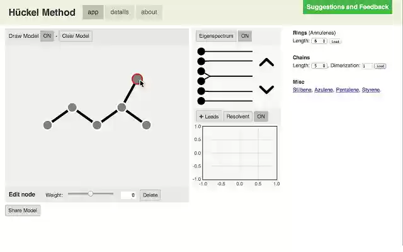Open the Rings length dropdown
This screenshot has width=403, height=252.
coord(319,41)
